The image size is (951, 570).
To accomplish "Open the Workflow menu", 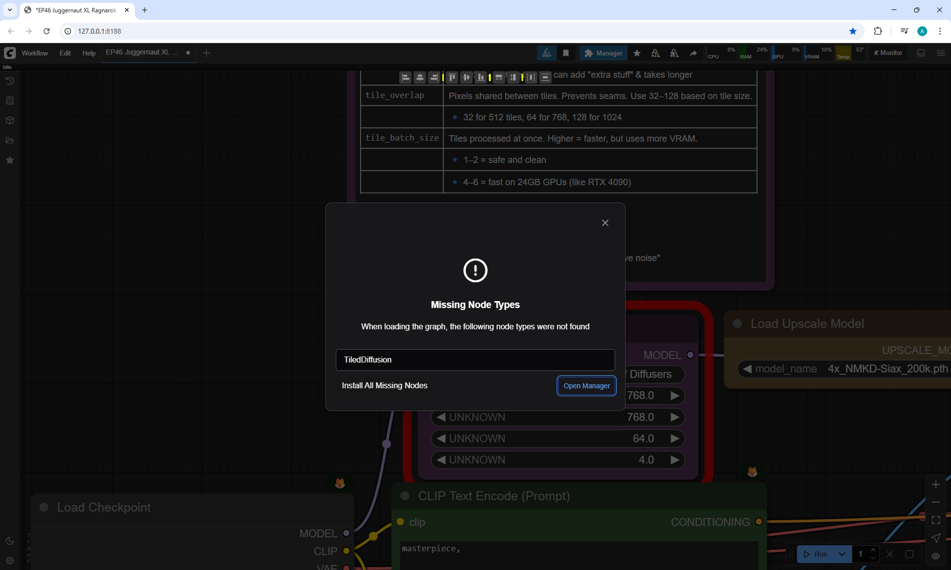I will click(35, 53).
